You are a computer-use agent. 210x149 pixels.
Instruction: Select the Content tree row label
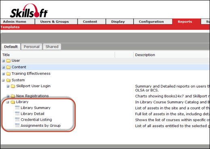pos(19,67)
